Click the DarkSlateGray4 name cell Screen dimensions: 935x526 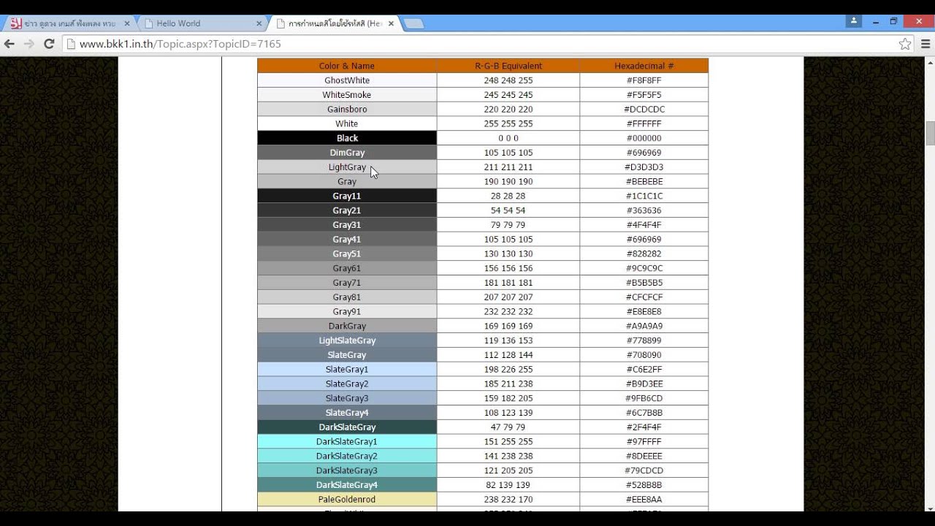point(347,485)
